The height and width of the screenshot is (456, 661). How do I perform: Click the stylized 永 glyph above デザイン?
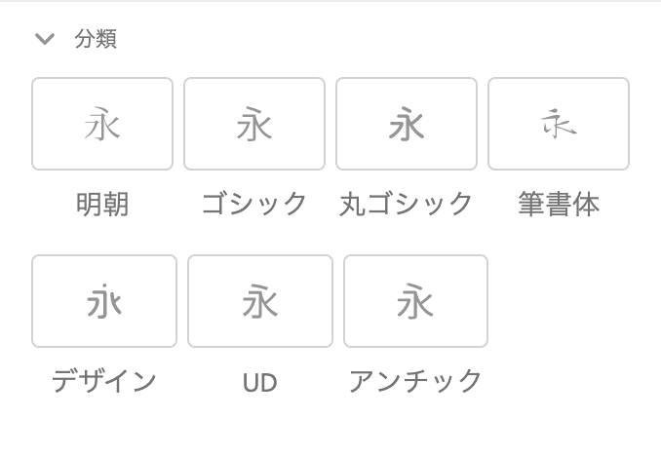104,301
